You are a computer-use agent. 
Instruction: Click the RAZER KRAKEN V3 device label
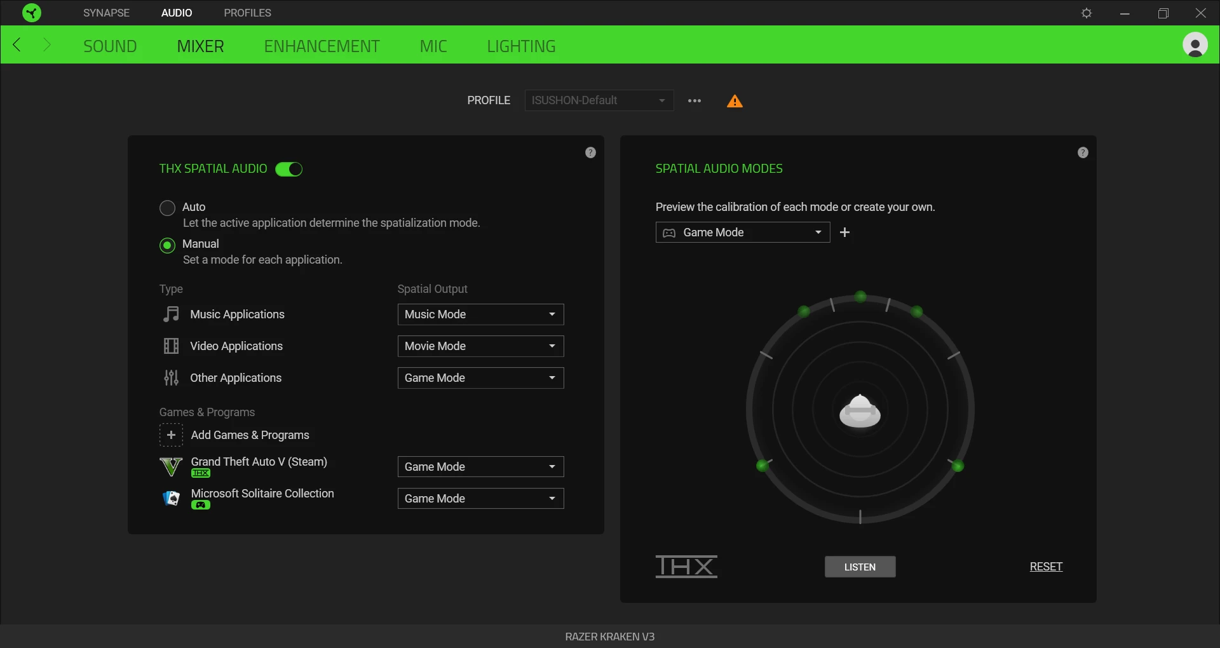pos(609,637)
